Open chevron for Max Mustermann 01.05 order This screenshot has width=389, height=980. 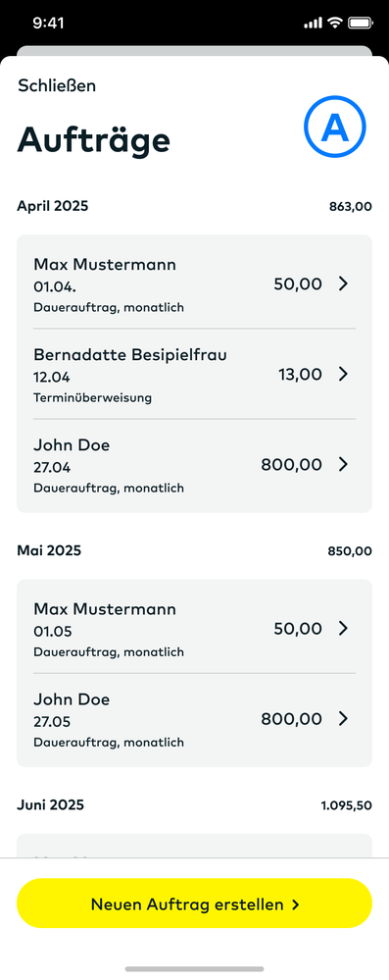(x=343, y=628)
